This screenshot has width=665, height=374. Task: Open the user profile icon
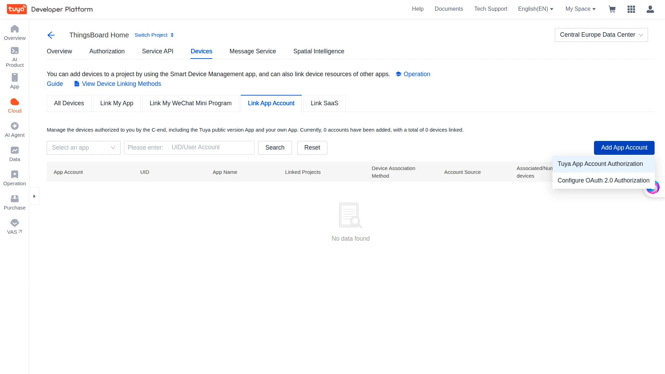click(650, 9)
